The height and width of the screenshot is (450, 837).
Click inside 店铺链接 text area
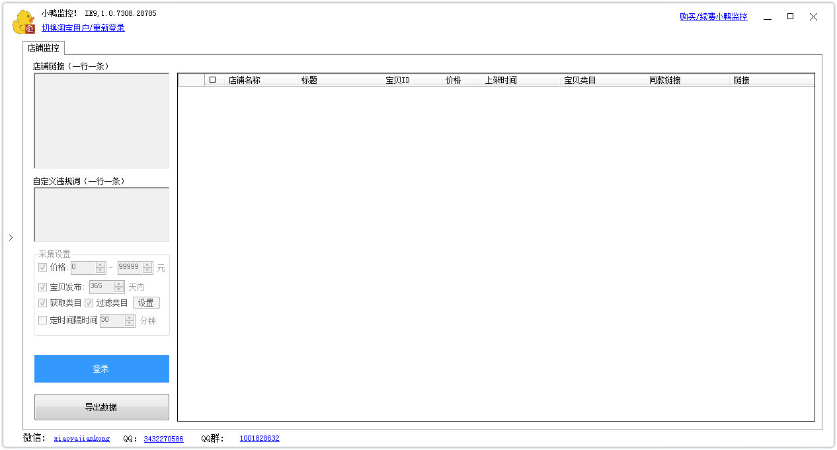pyautogui.click(x=102, y=120)
